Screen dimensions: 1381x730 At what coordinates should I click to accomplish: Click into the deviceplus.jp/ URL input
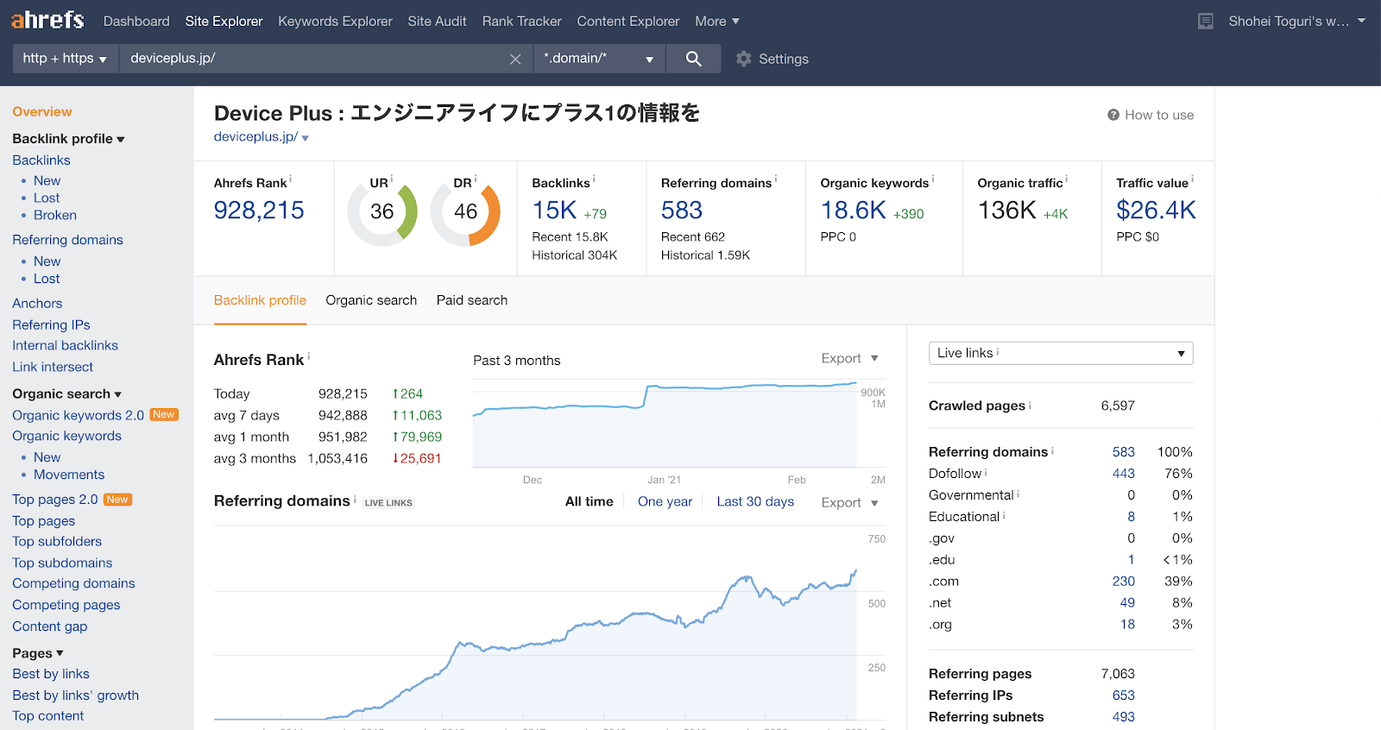tap(315, 59)
